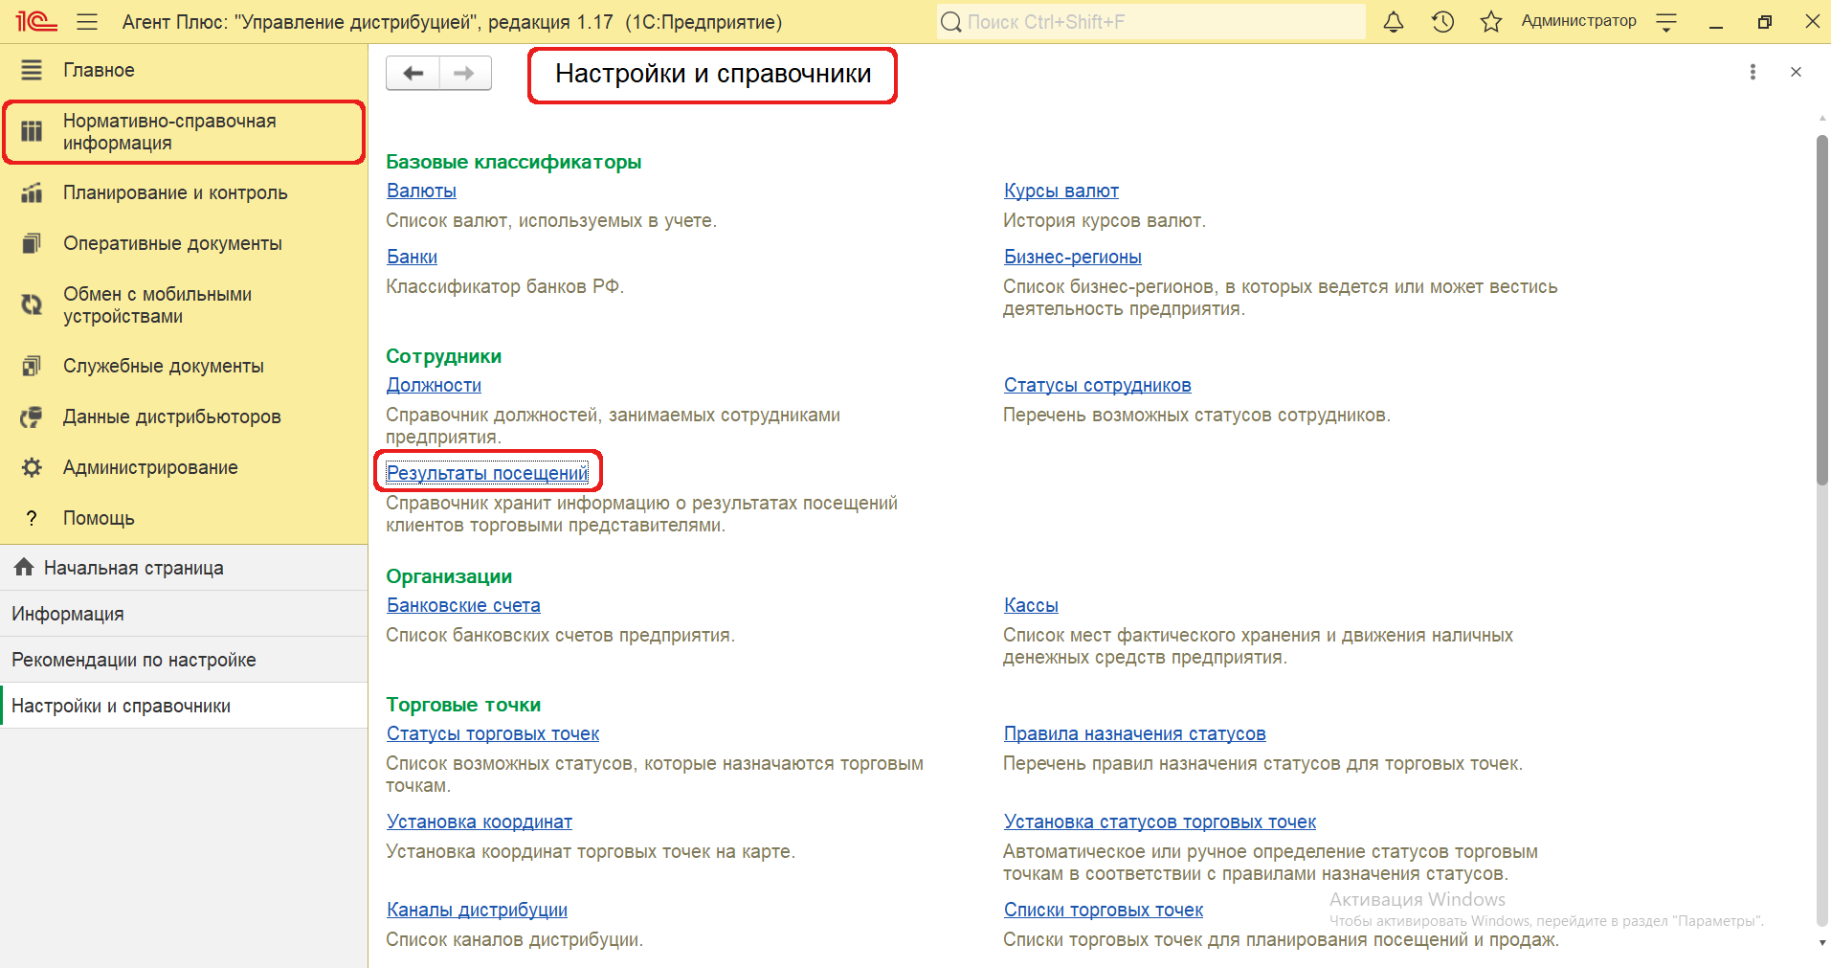Click the Данные дистрибьюторов icon
The image size is (1831, 968).
[x=32, y=416]
